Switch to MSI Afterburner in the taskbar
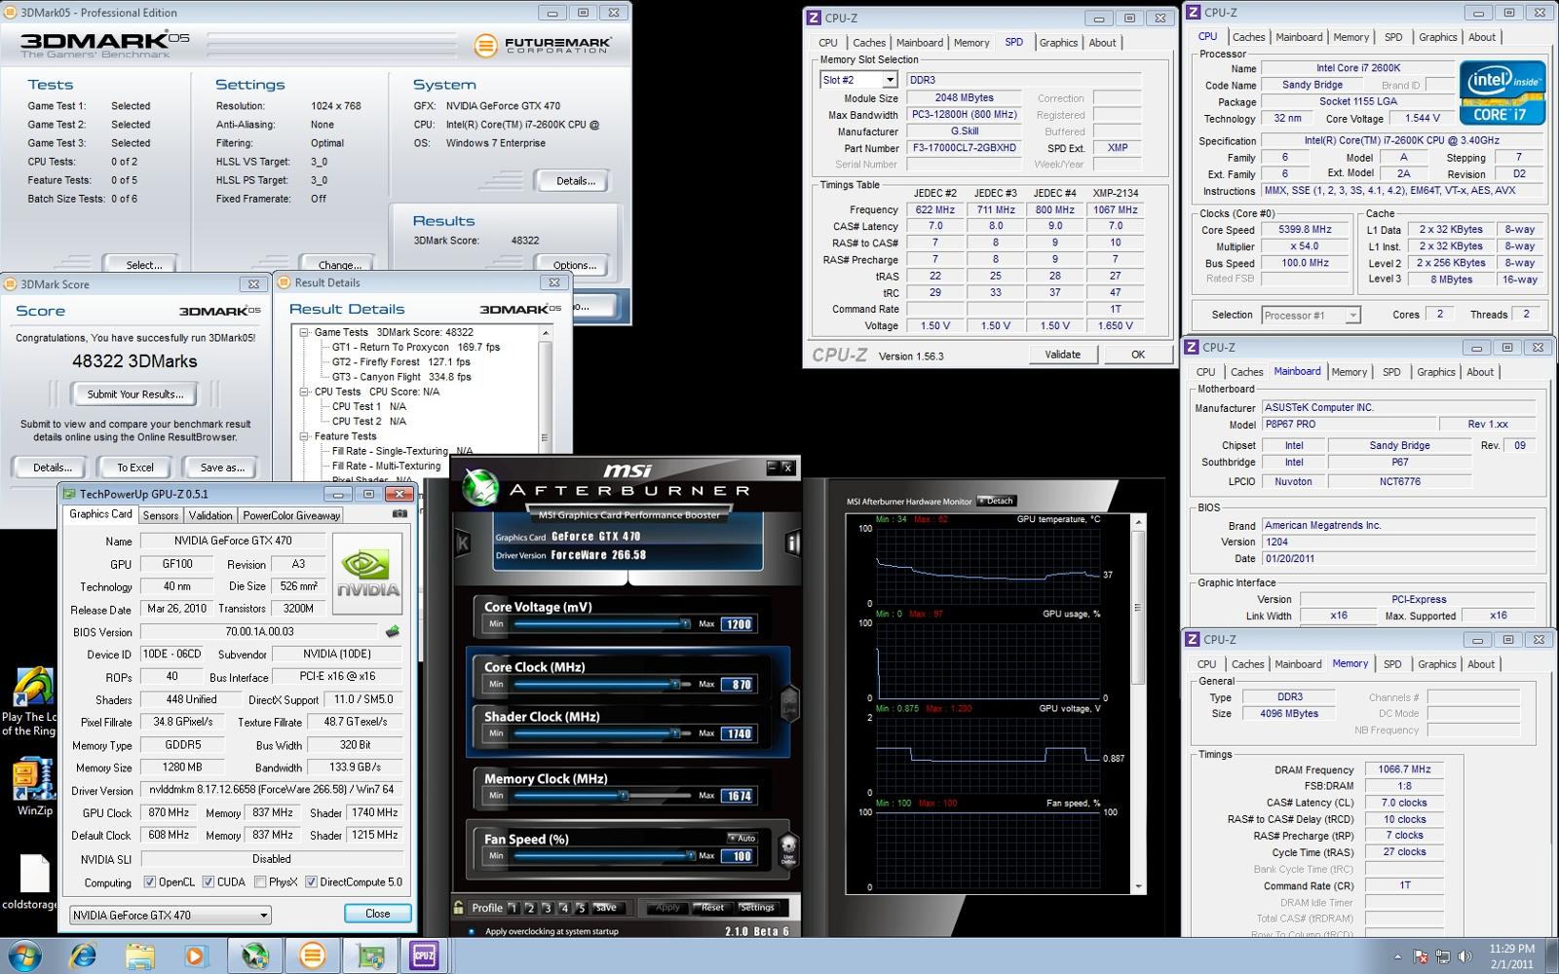This screenshot has height=974, width=1559. point(255,955)
